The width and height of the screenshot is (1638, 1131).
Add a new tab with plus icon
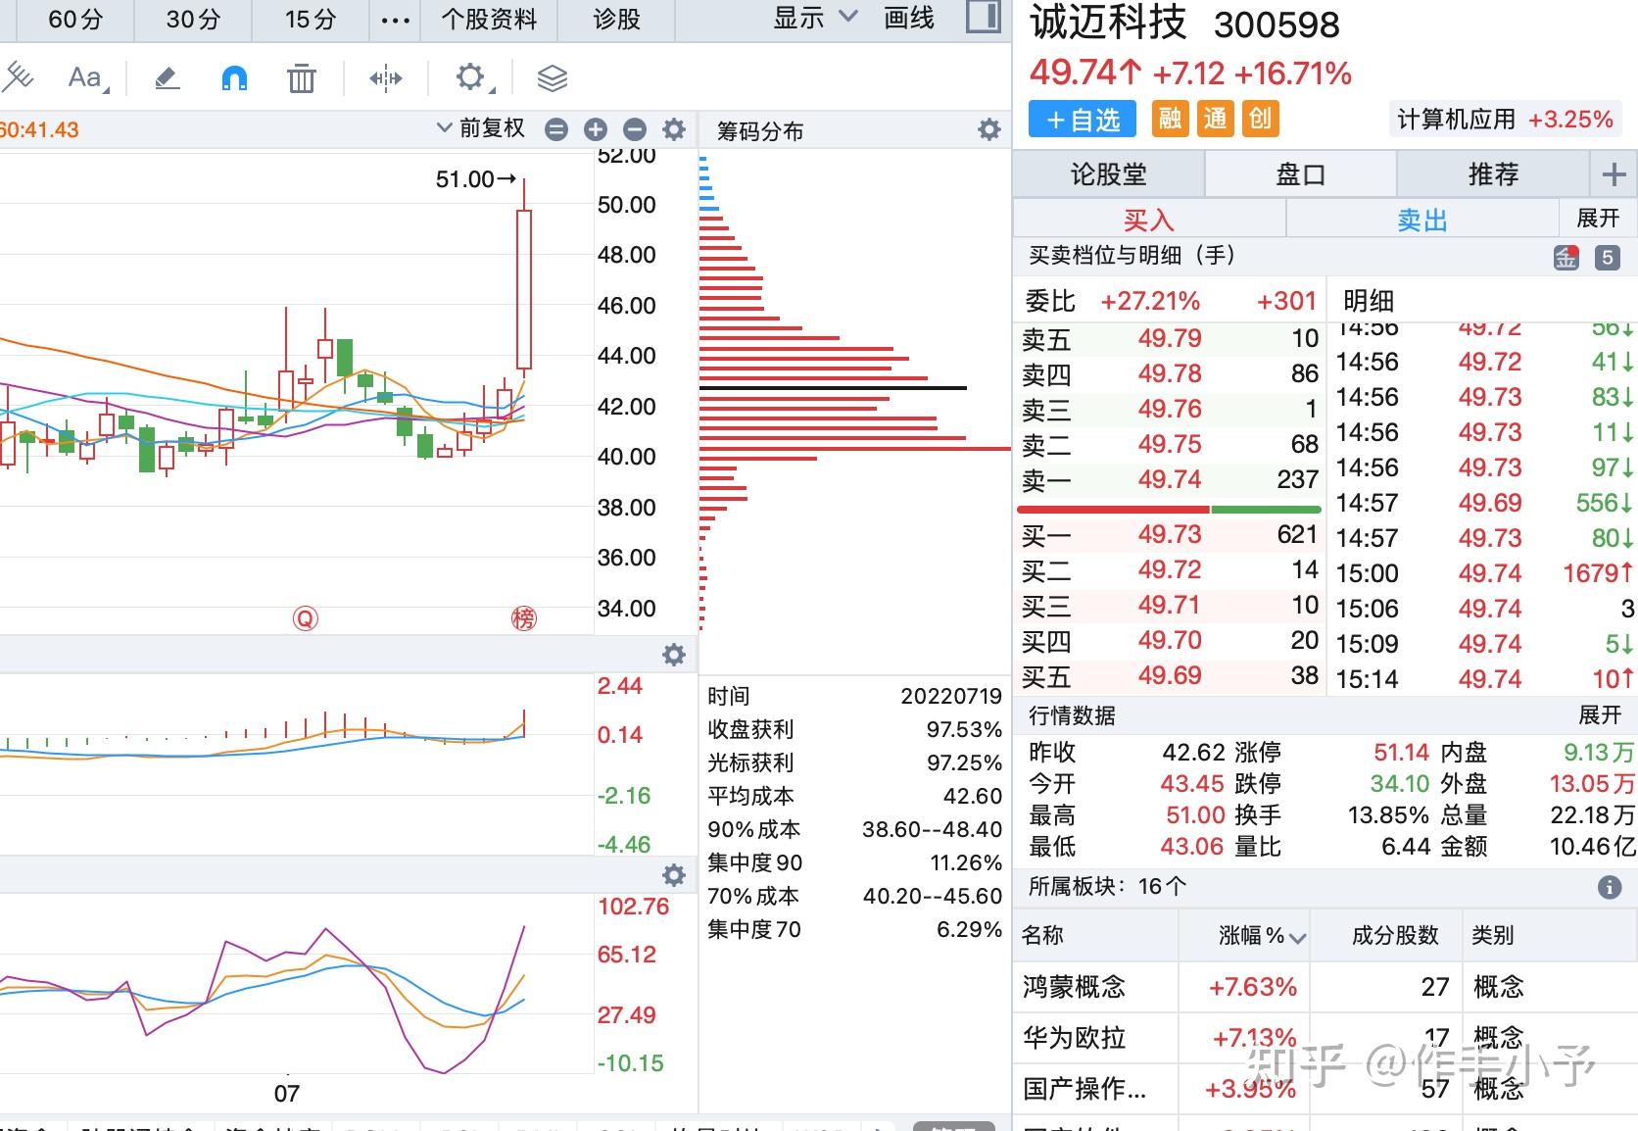[1614, 175]
